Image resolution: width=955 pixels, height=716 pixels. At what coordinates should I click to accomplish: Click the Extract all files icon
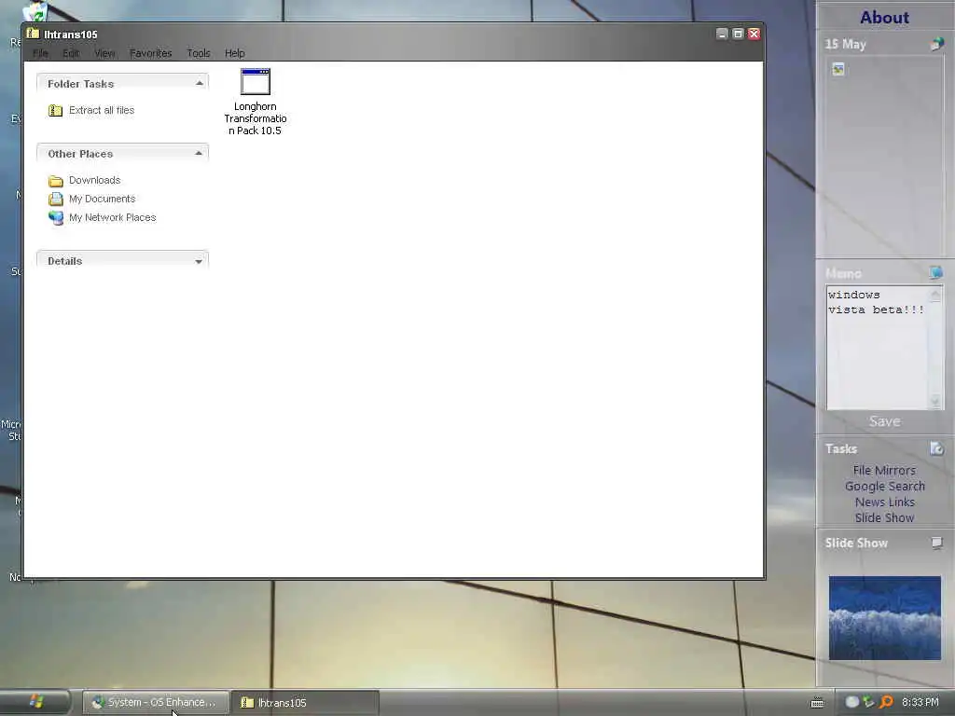coord(55,110)
